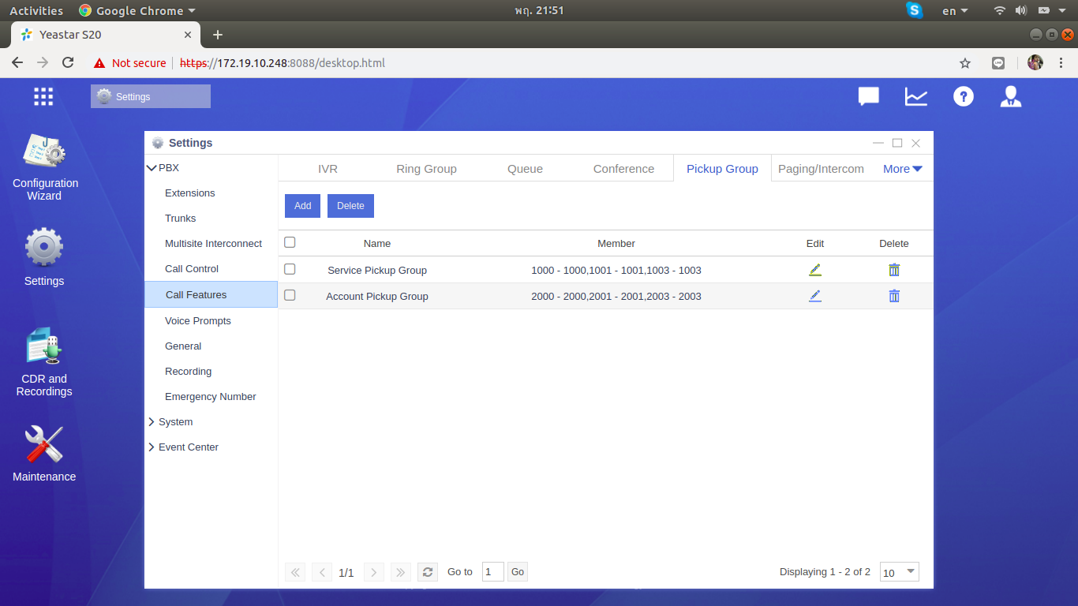Open Multisite Interconnect in sidebar
1078x606 pixels.
pos(213,244)
